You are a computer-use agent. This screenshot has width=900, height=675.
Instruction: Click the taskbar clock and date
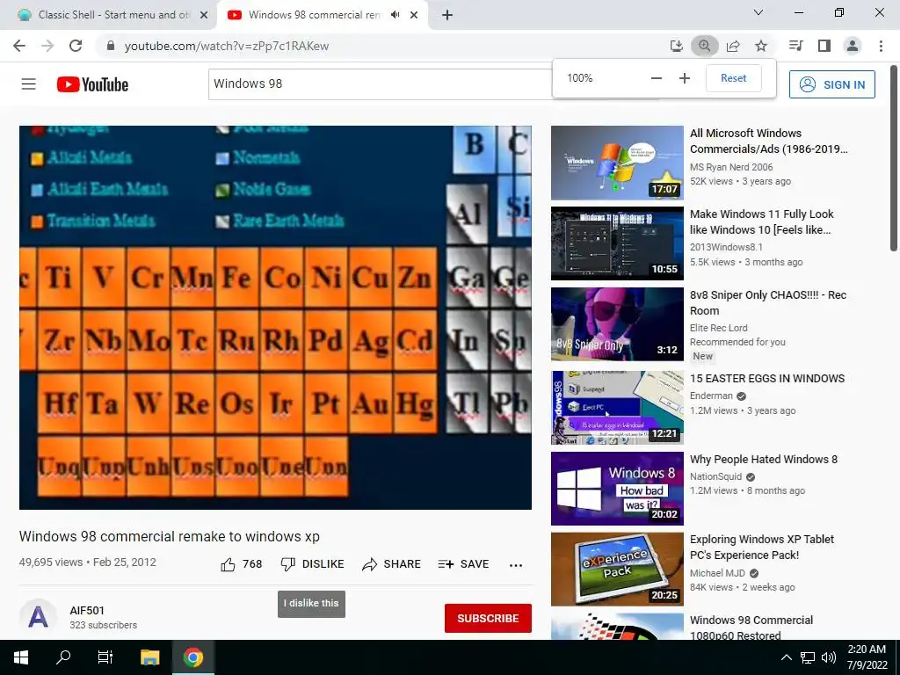867,657
